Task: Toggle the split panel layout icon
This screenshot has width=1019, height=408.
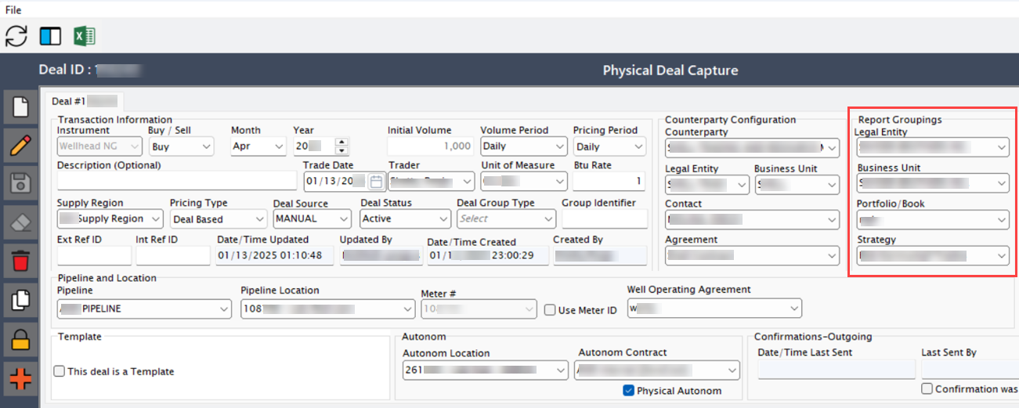Action: click(x=50, y=36)
